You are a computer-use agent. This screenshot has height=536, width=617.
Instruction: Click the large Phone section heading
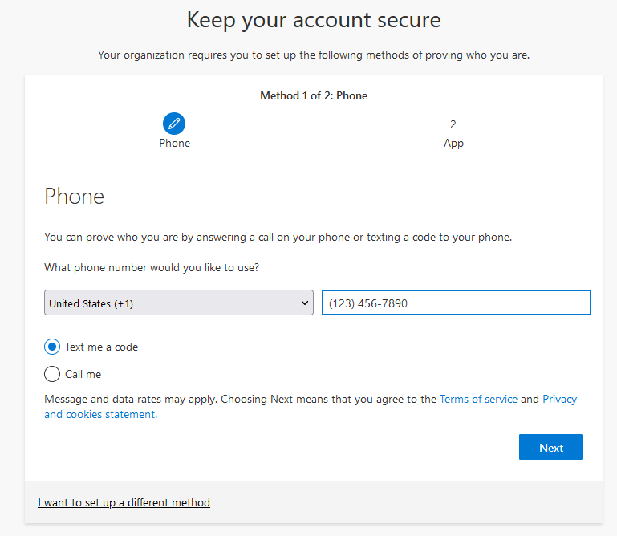75,196
